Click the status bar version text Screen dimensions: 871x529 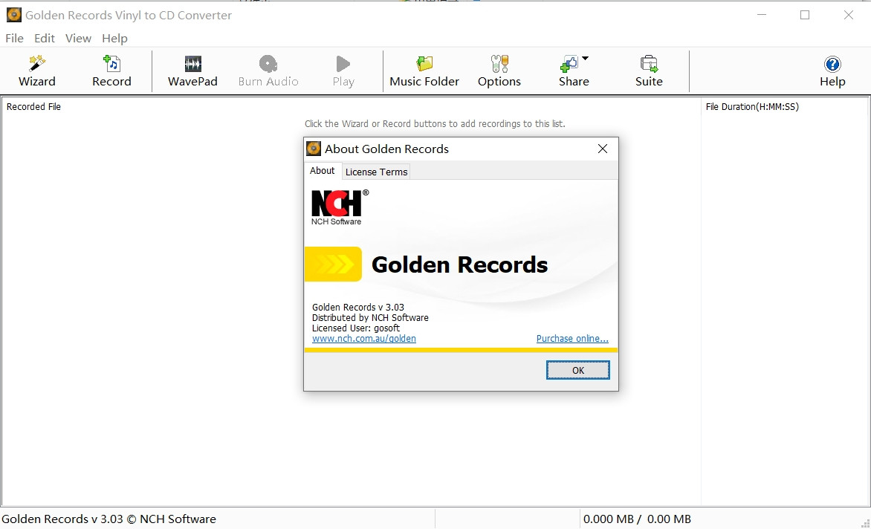pos(109,519)
